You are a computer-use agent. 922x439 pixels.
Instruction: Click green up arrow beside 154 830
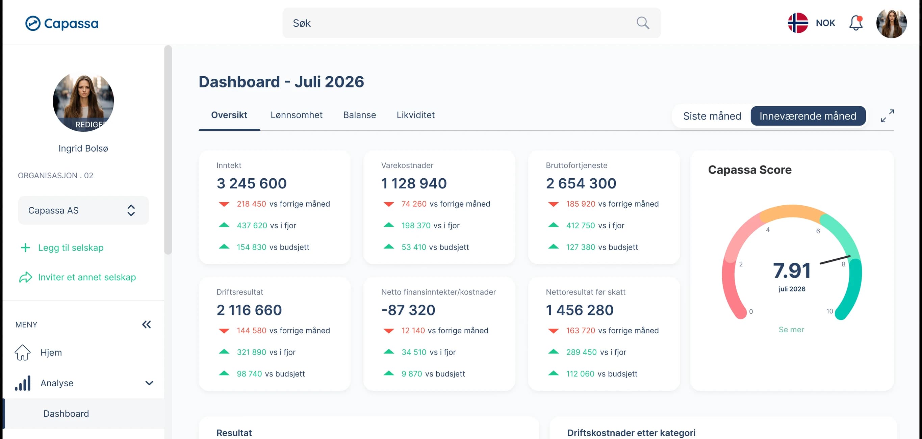(x=224, y=247)
